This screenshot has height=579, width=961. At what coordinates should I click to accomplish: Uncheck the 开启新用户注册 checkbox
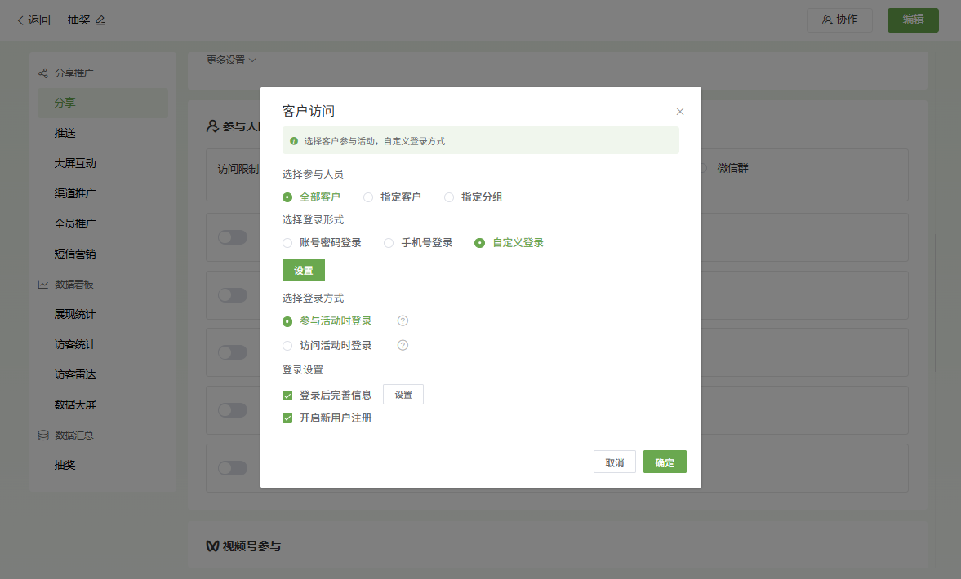click(287, 418)
